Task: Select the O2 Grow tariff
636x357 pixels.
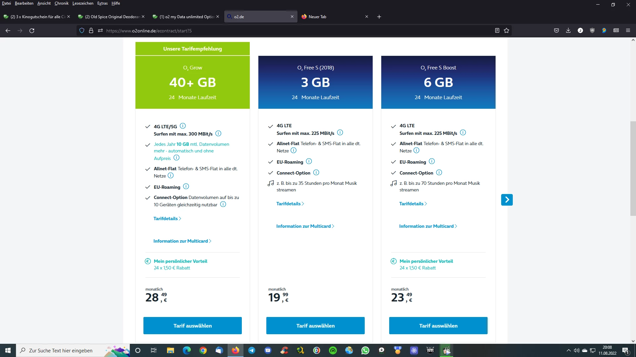Action: 192,326
